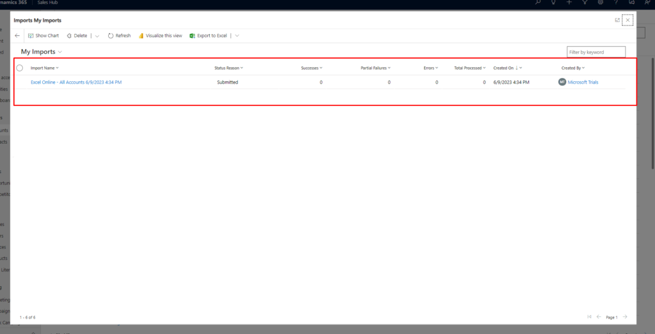This screenshot has width=655, height=334.
Task: Click the Refresh icon
Action: [111, 36]
